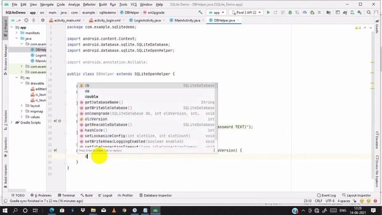Viewport: 382px width, 215px height.
Task: Go to next highlighted error arrow
Action: point(371,28)
